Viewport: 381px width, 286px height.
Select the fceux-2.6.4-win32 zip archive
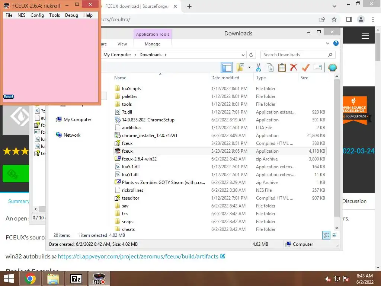(139, 159)
